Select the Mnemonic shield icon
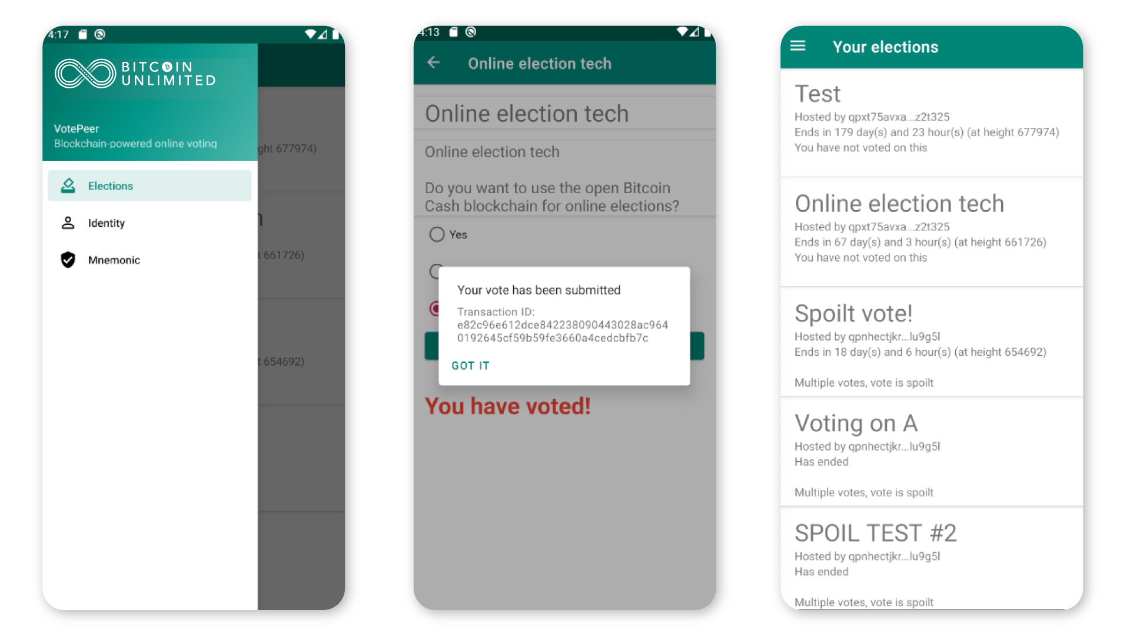This screenshot has width=1130, height=636. point(68,259)
